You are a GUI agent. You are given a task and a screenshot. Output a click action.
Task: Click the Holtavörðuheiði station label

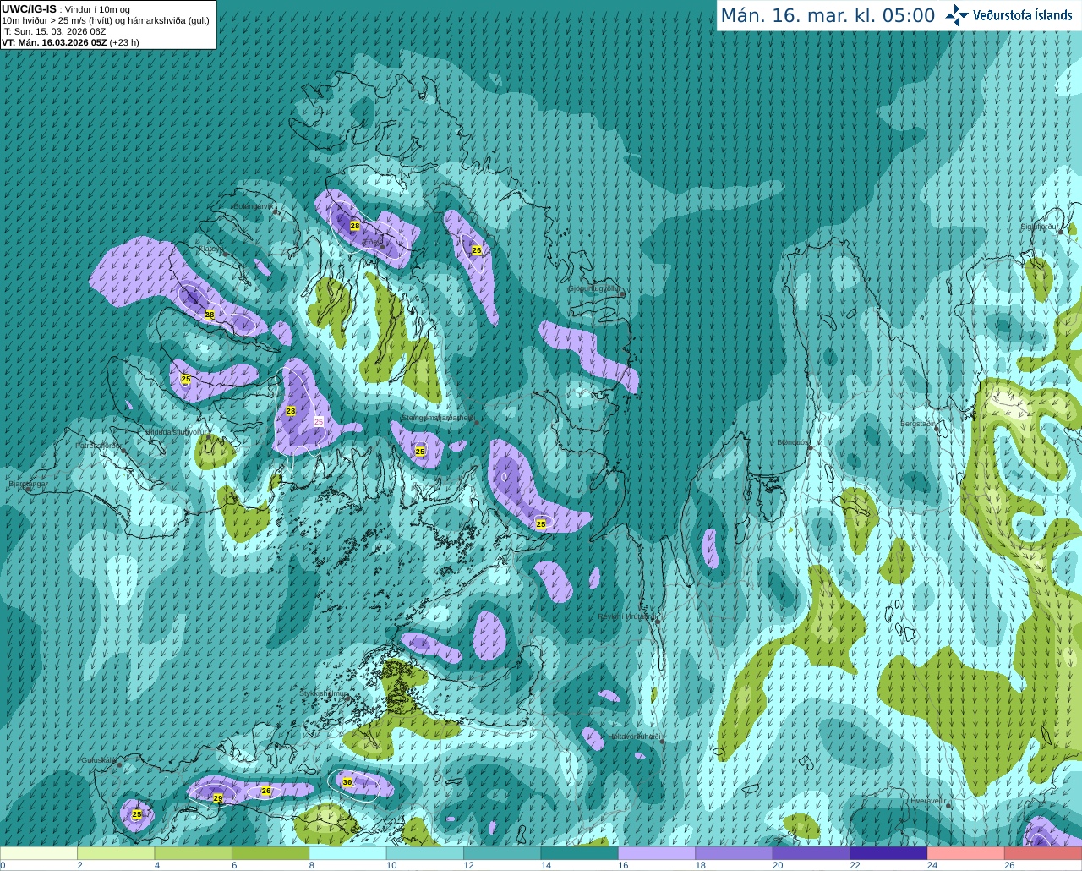(633, 737)
